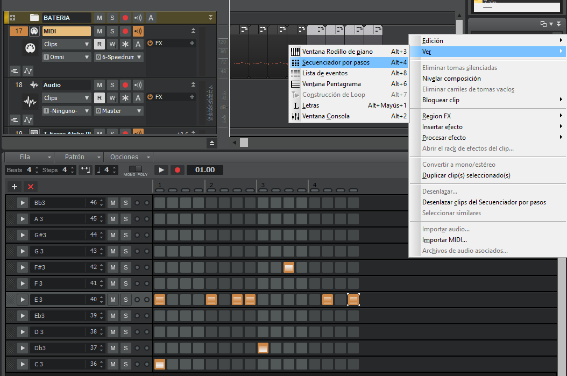Adjust note number stepper for A 3
567x376 pixels.
pos(102,219)
